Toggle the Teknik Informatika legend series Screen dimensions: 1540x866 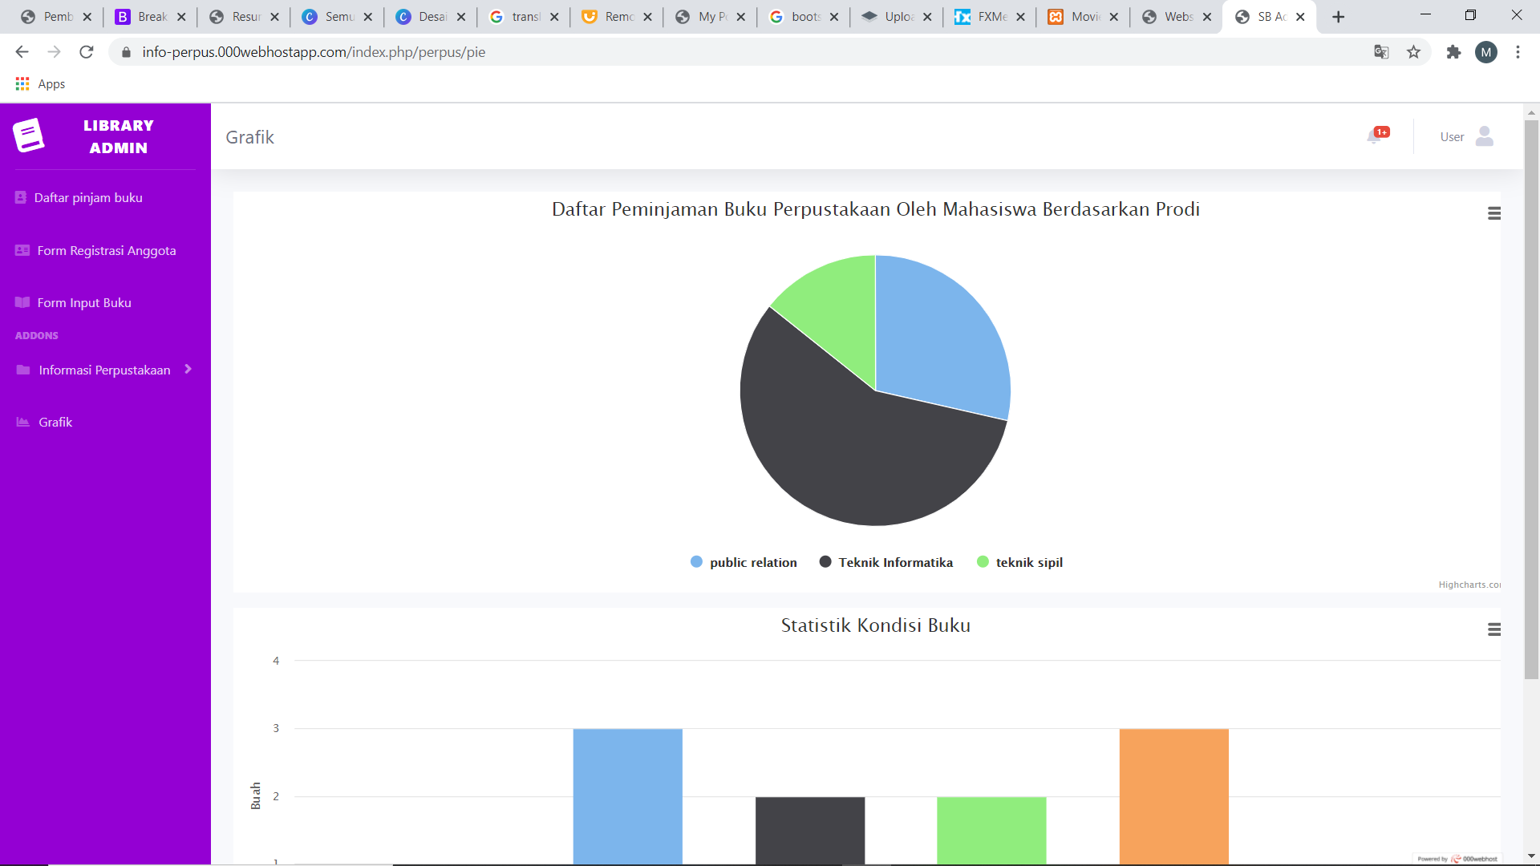tap(895, 562)
